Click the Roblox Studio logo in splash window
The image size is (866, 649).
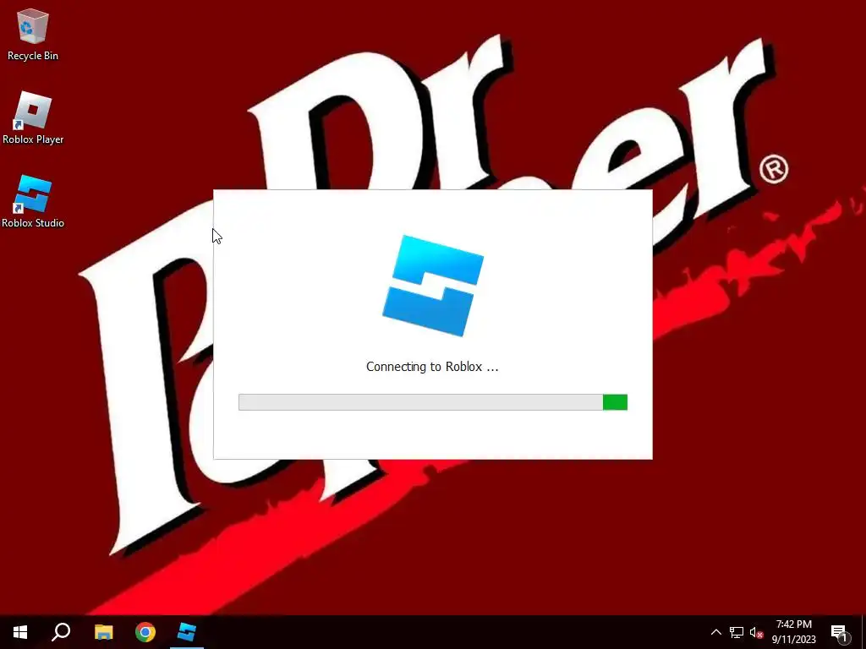[433, 286]
